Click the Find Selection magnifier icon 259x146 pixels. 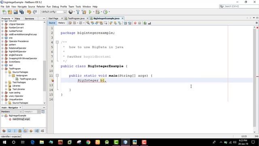pos(88,23)
